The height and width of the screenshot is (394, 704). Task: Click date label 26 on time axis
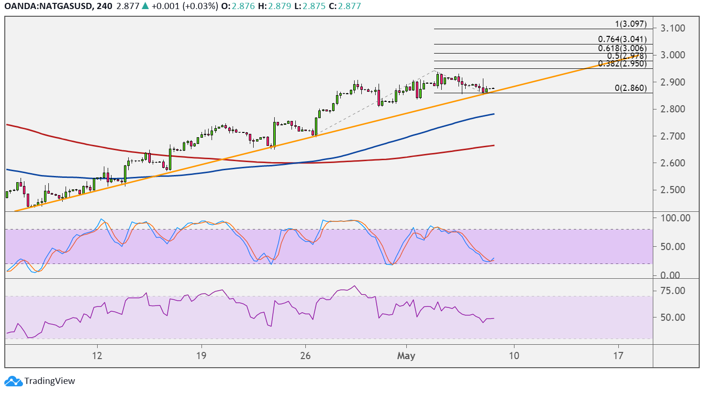point(305,356)
